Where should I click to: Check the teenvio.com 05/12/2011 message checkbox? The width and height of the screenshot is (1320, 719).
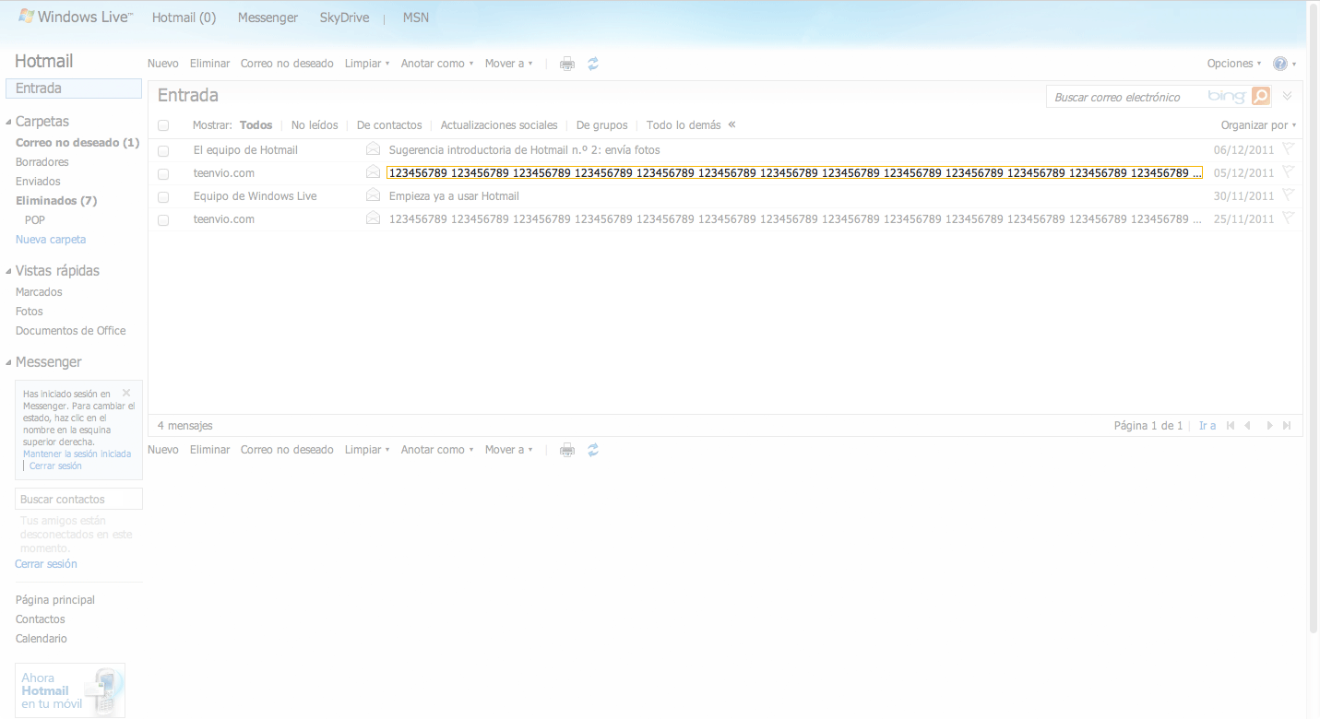(x=163, y=173)
